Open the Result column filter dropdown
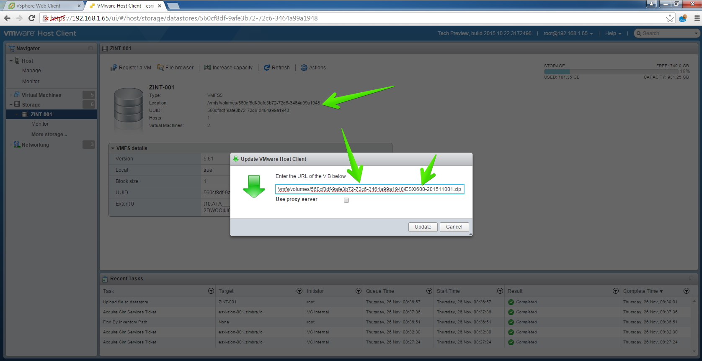Viewport: 702px width, 361px height. (616, 291)
